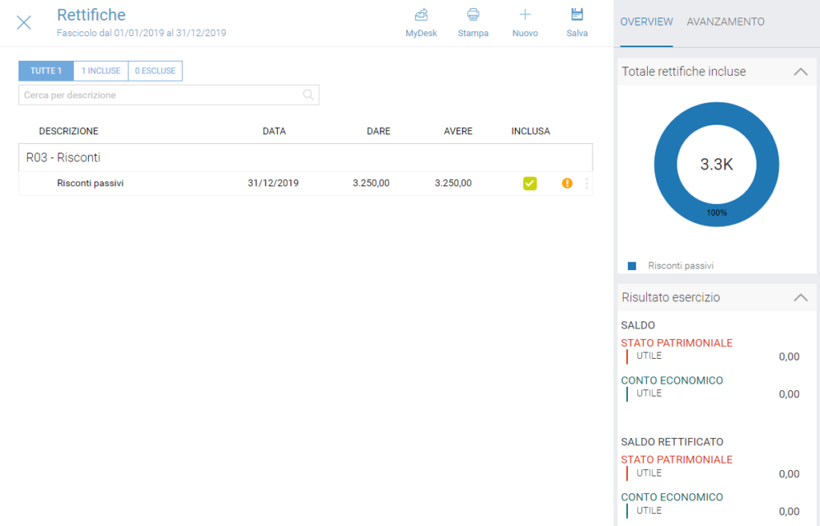Image resolution: width=820 pixels, height=526 pixels.
Task: Switch to the OVERVIEW tab
Action: (x=646, y=22)
